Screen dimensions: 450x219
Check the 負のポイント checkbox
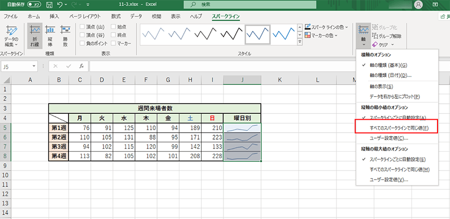click(82, 44)
